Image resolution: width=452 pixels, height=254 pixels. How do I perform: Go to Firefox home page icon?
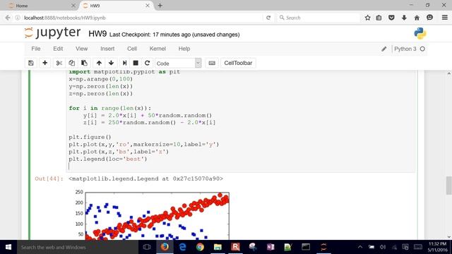[417, 18]
